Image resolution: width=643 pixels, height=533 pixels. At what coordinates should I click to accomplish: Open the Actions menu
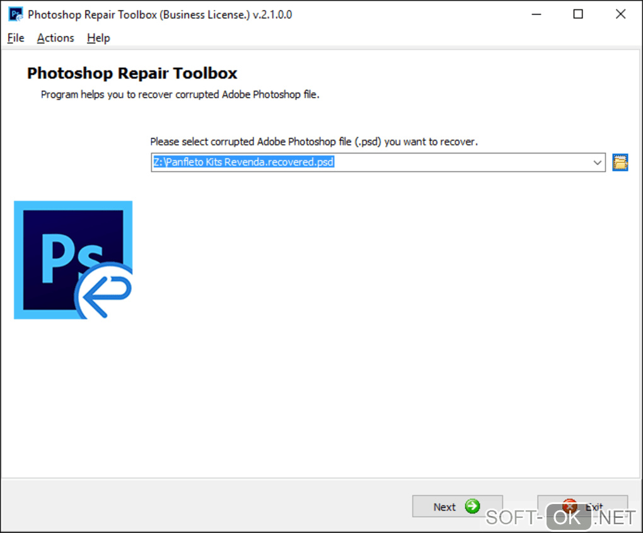pyautogui.click(x=55, y=38)
